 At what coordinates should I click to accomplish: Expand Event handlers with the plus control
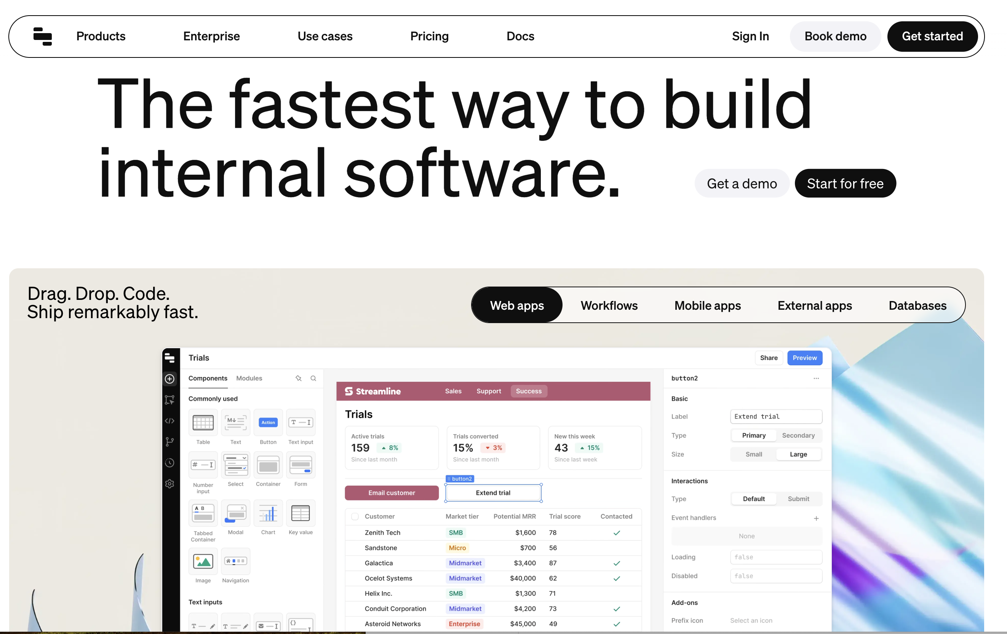click(816, 518)
